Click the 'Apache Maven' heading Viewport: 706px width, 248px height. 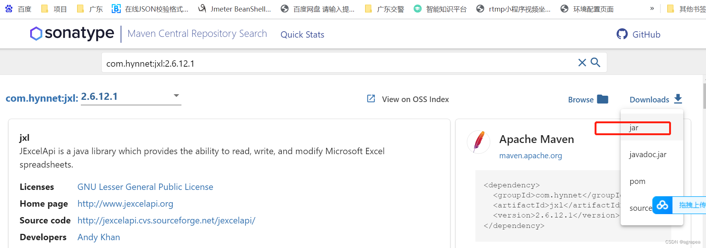click(536, 139)
